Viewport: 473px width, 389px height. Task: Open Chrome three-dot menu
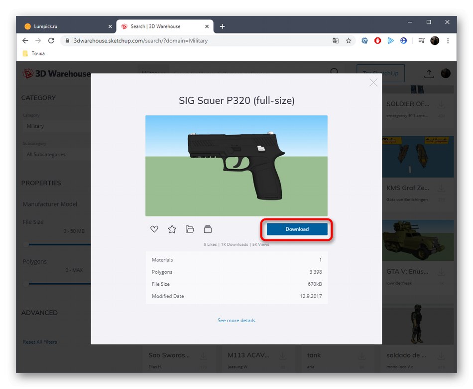pyautogui.click(x=448, y=40)
